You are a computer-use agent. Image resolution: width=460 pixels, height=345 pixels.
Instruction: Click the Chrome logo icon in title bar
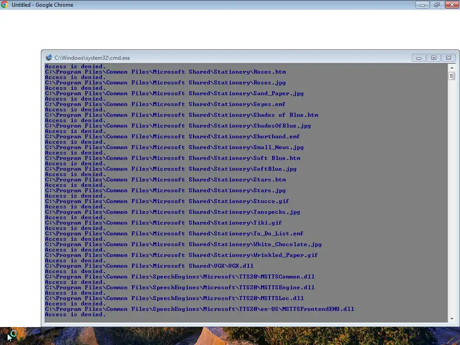click(4, 4)
